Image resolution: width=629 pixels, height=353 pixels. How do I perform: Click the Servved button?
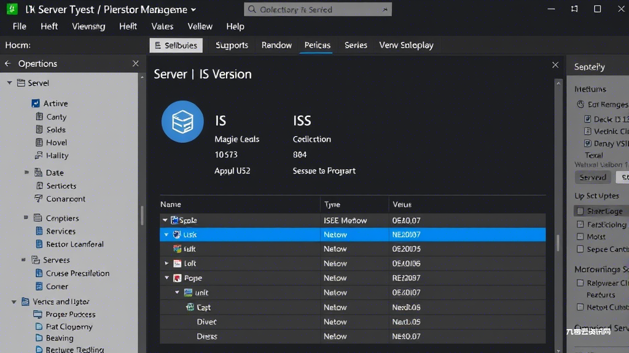coord(593,177)
